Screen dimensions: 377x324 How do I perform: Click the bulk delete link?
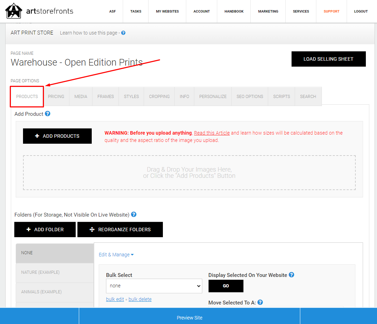coord(140,299)
